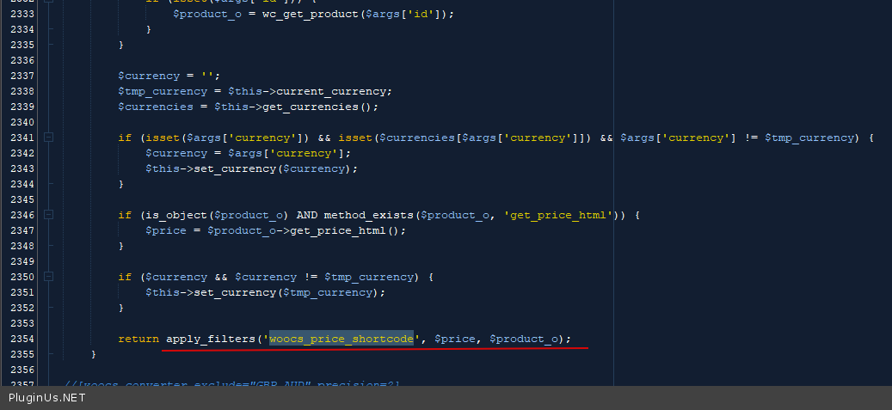
Task: Click the current_currency property on line 2338
Action: click(334, 91)
